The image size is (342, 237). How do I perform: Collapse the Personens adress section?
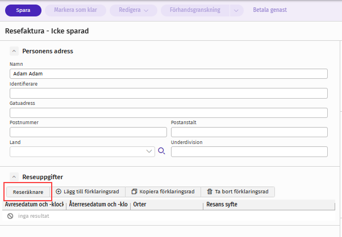14,51
